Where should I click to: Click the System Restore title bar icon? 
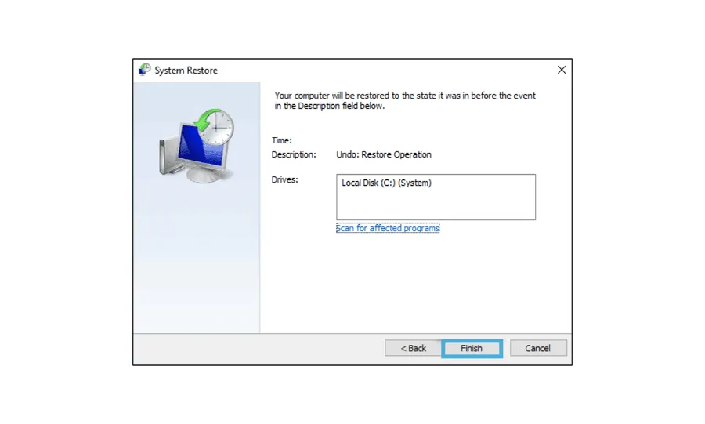point(145,70)
